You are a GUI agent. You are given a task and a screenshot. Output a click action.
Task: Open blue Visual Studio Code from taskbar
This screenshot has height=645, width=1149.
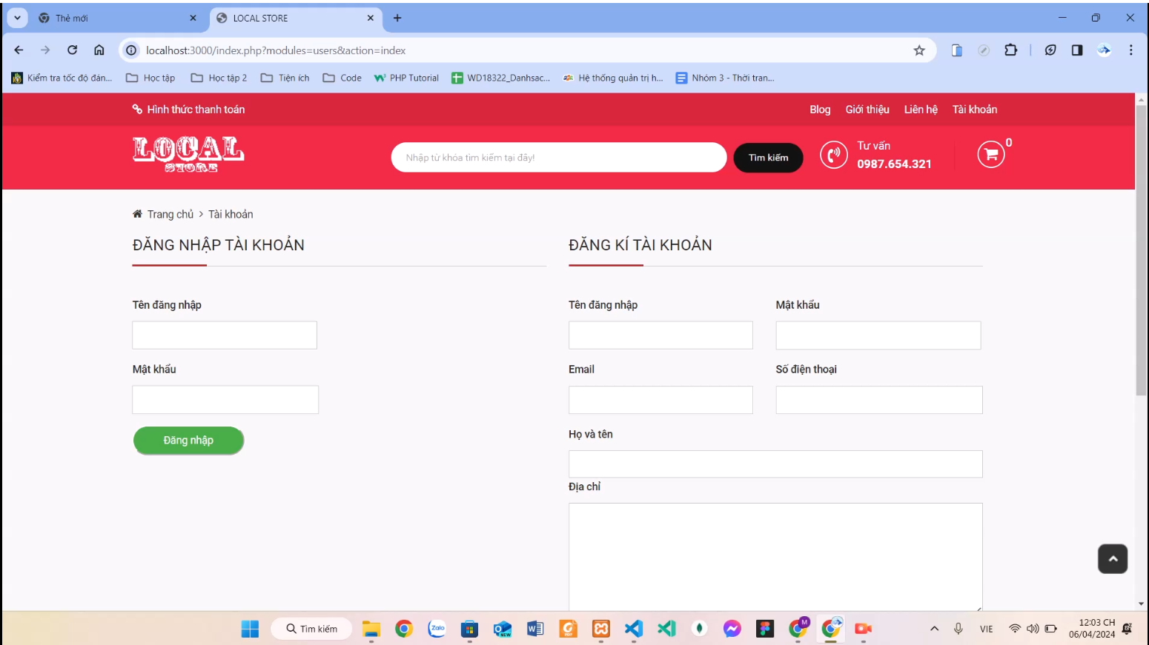pyautogui.click(x=634, y=629)
